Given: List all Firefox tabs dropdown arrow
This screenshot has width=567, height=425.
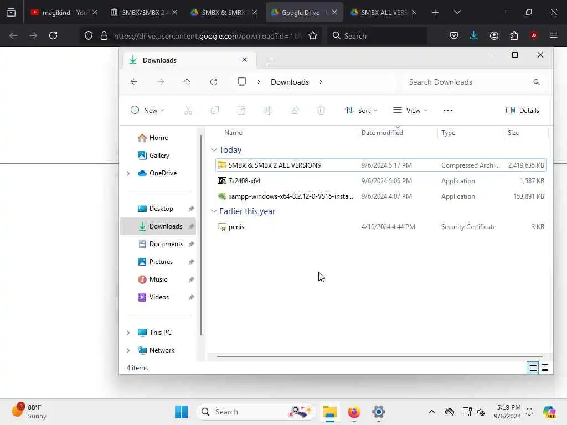Looking at the screenshot, I should 457,12.
